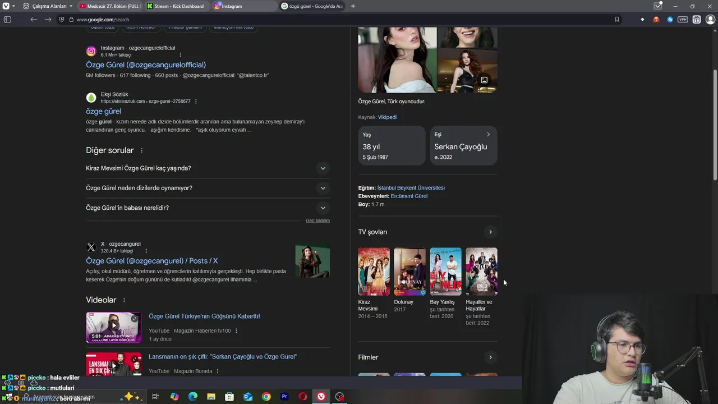The width and height of the screenshot is (718, 404).
Task: Open the Özge Gürel (@ozgecangurelofficial) Instagram link
Action: point(146,65)
